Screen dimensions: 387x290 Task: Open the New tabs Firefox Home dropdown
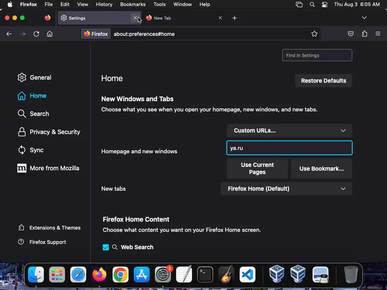click(286, 189)
